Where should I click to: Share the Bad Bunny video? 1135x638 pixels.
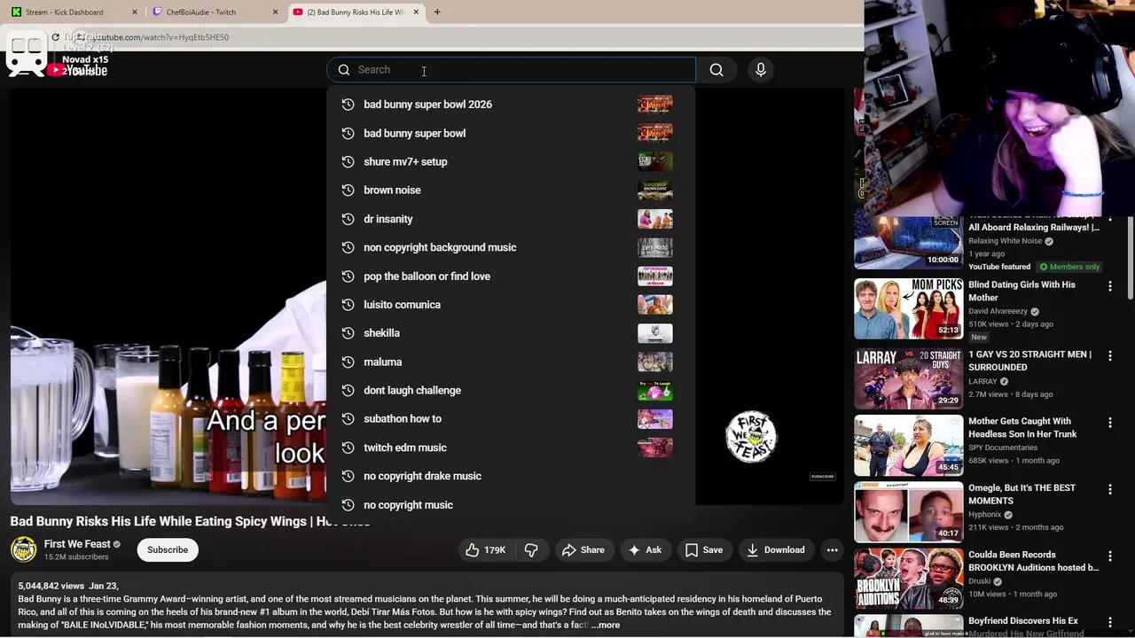point(583,550)
